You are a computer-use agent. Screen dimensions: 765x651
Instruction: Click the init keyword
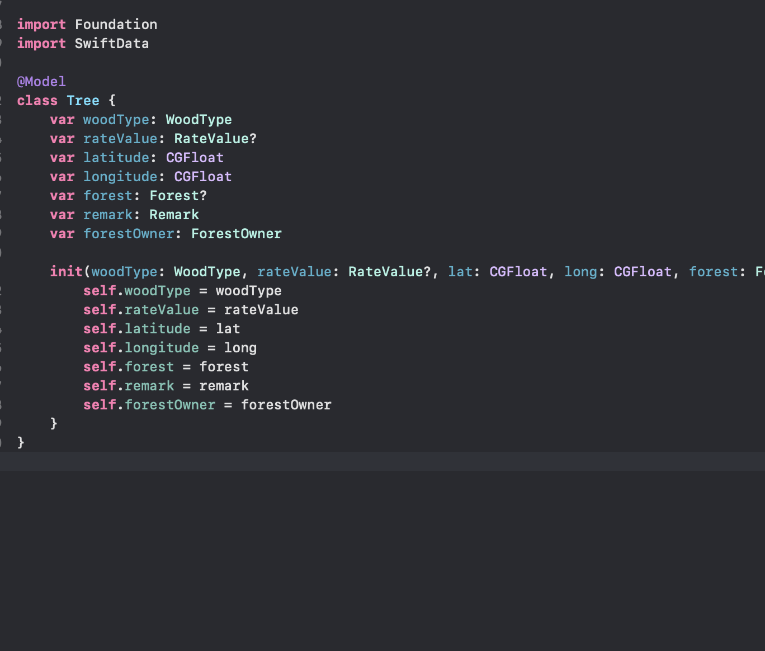tap(66, 272)
